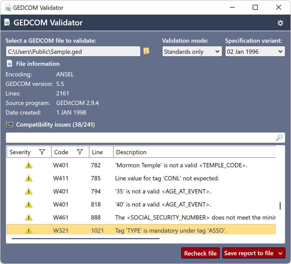Select the SOCIAL_SECURITY_NUMBER issue description

[x=196, y=217]
